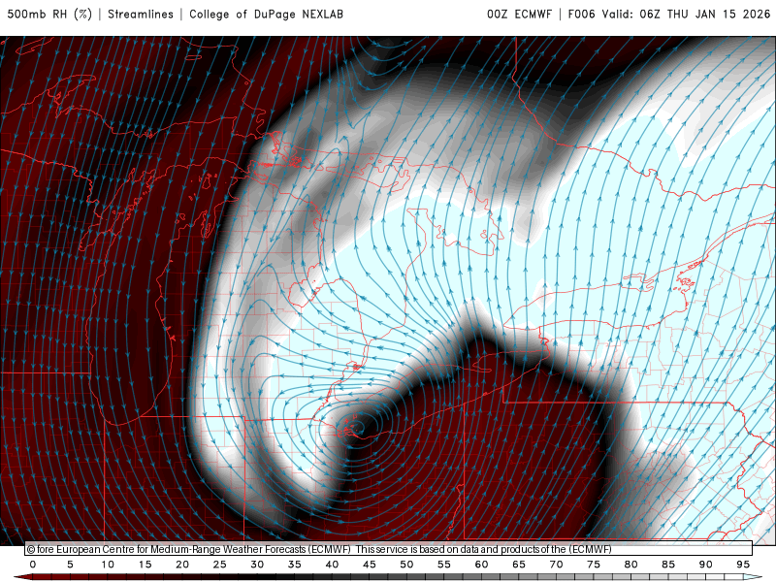Click the "25" legend value
The width and height of the screenshot is (776, 582).
[220, 565]
